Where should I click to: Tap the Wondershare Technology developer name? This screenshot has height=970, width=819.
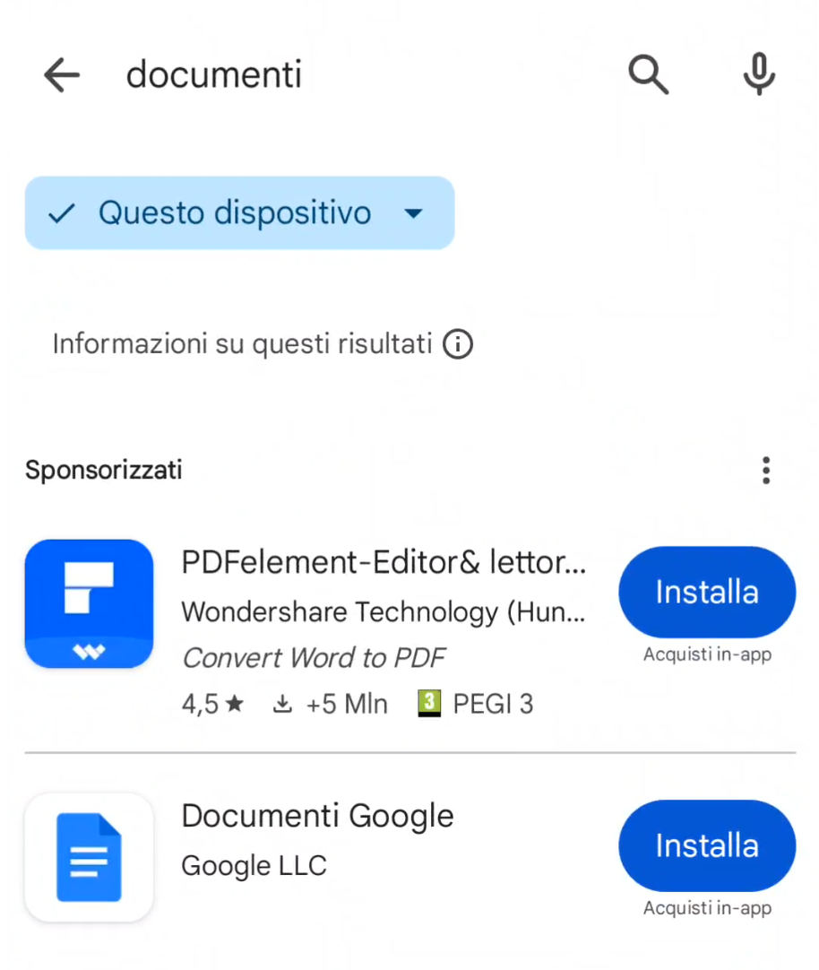(384, 612)
